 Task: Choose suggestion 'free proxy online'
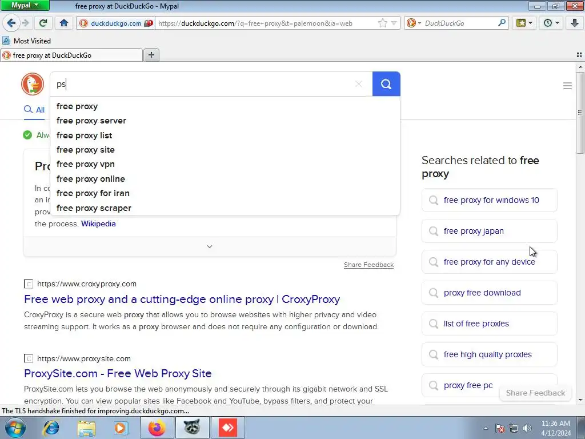pyautogui.click(x=225, y=179)
